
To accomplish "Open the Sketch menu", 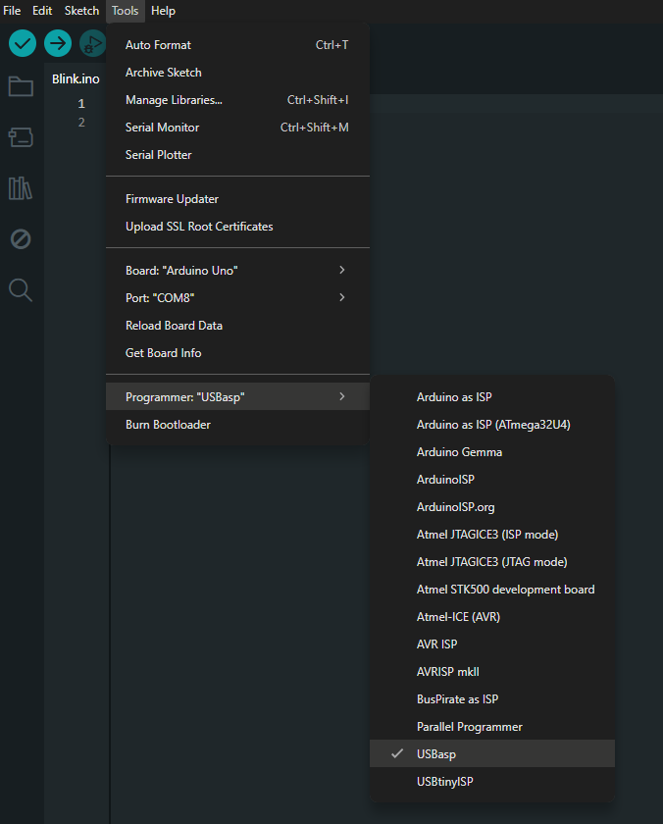I will (81, 11).
